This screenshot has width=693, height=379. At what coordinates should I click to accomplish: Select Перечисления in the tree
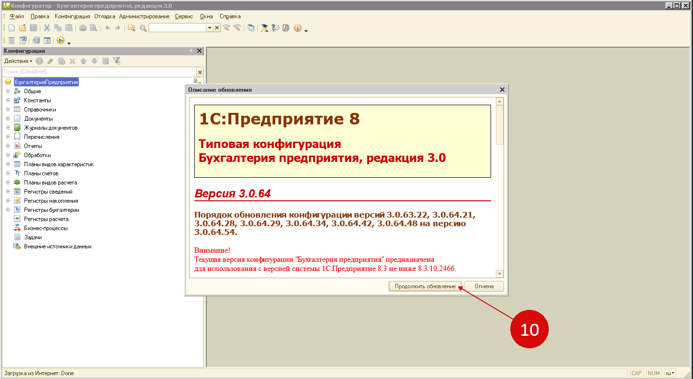pos(42,137)
